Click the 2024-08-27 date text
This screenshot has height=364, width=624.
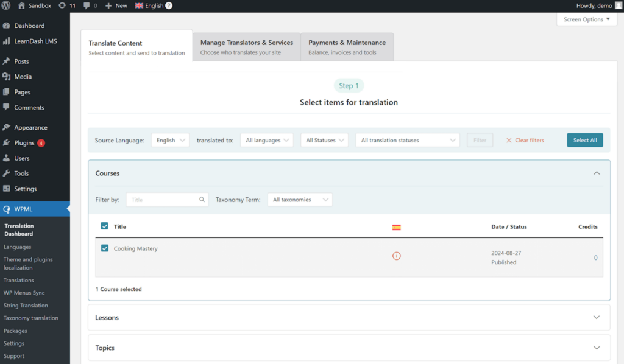(506, 253)
